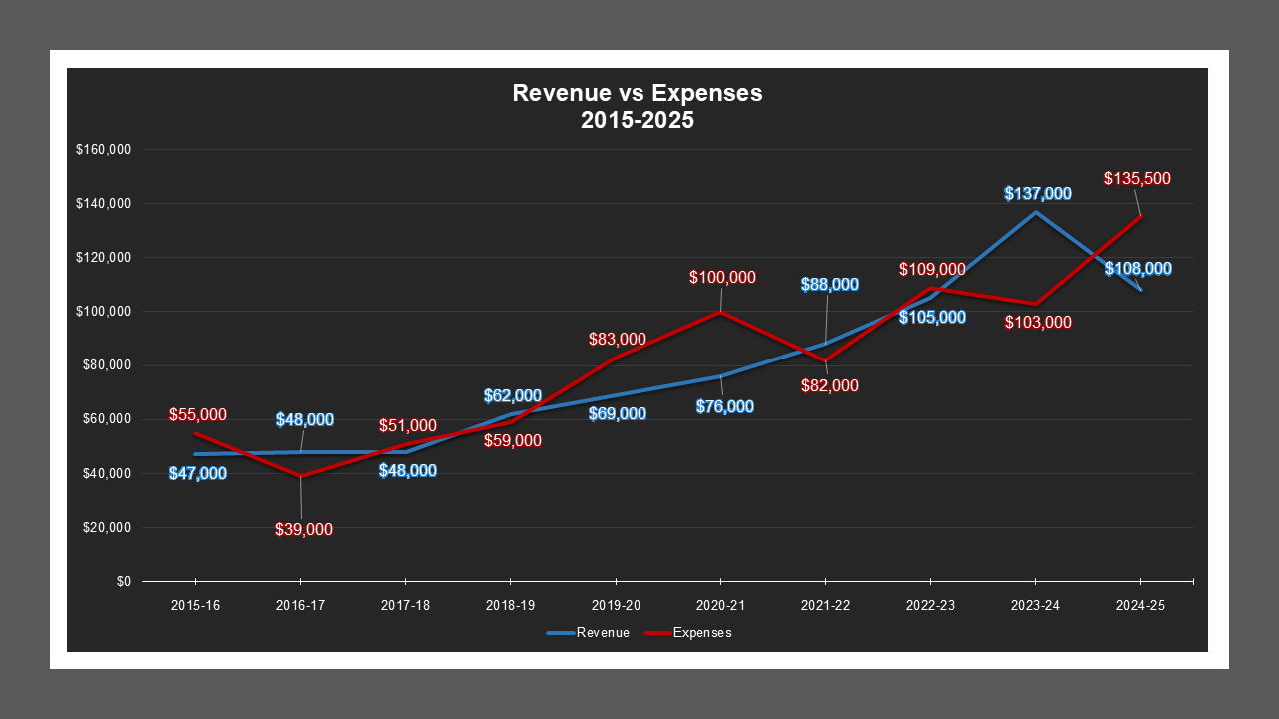Click the $137,000 revenue data label
This screenshot has height=719, width=1279.
point(1038,194)
